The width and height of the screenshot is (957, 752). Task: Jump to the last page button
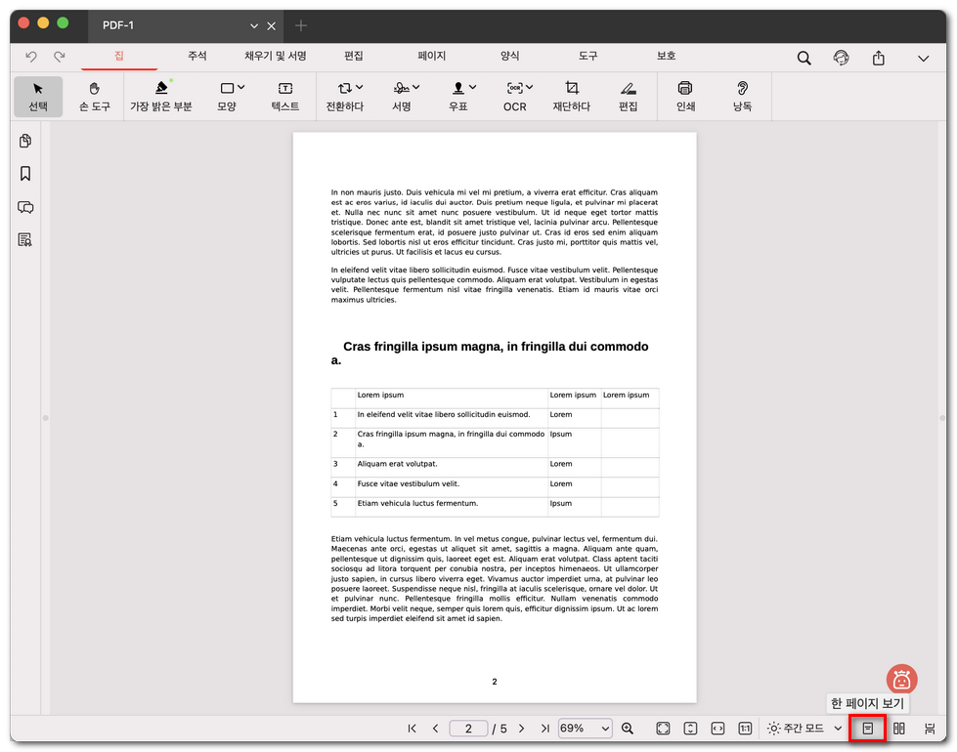[544, 729]
